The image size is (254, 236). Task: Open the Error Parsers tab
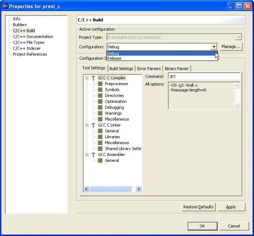pyautogui.click(x=149, y=69)
